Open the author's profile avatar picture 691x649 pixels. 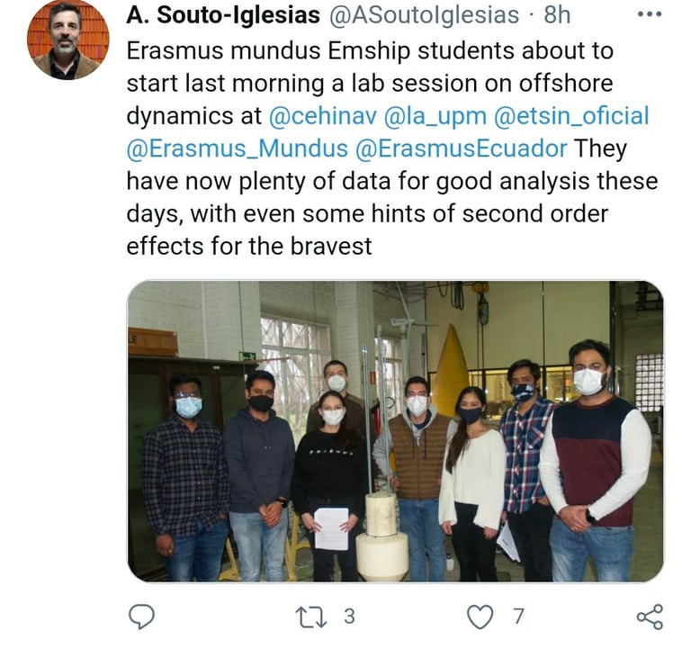point(67,41)
